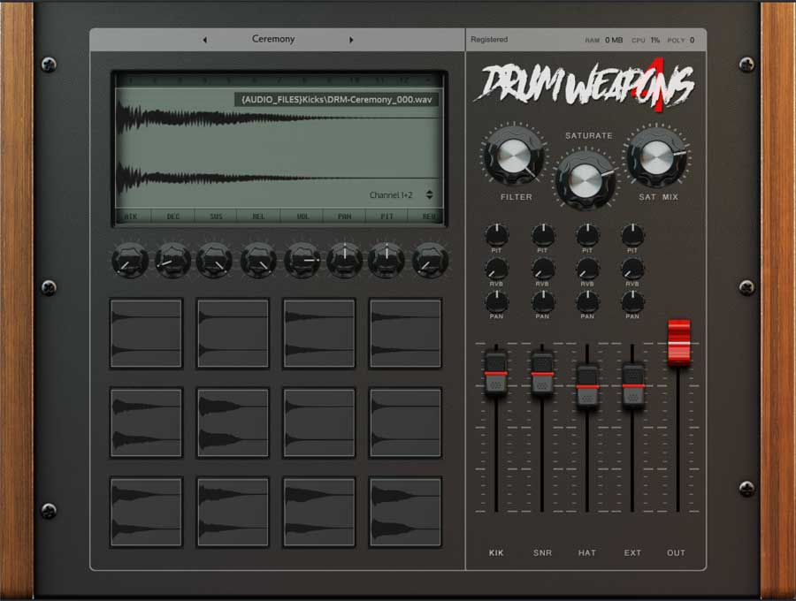This screenshot has width=796, height=601.
Task: Click the OUT label under the master fader
Action: [677, 552]
